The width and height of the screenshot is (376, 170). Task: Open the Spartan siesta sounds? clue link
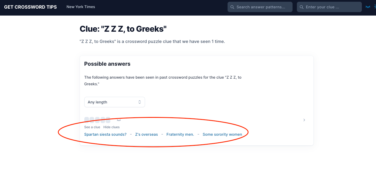[105, 134]
